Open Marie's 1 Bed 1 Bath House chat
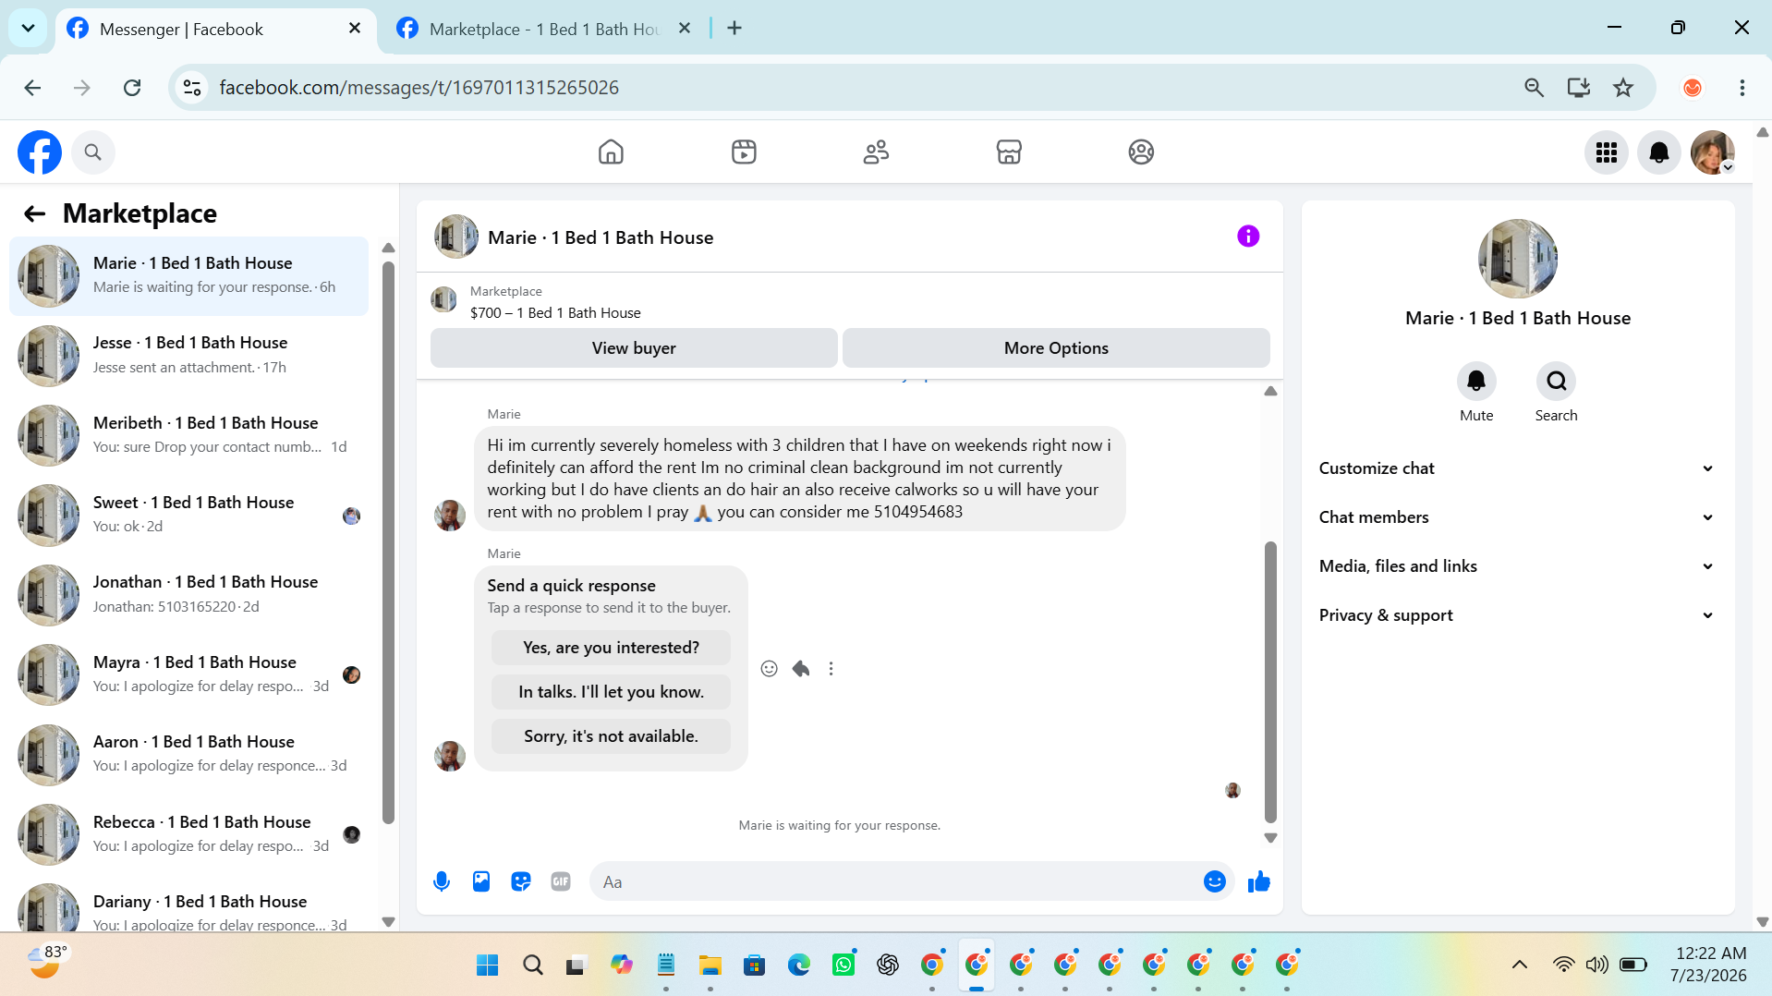 point(188,275)
